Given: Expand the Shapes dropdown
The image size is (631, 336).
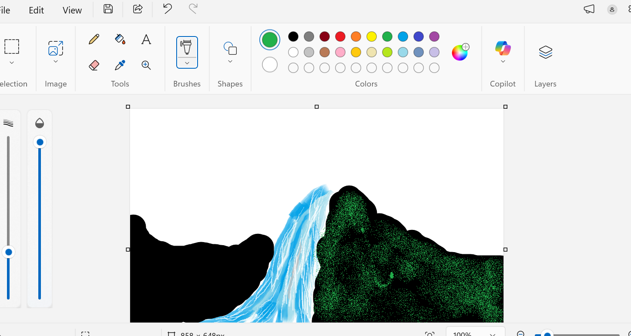Looking at the screenshot, I should 230,61.
